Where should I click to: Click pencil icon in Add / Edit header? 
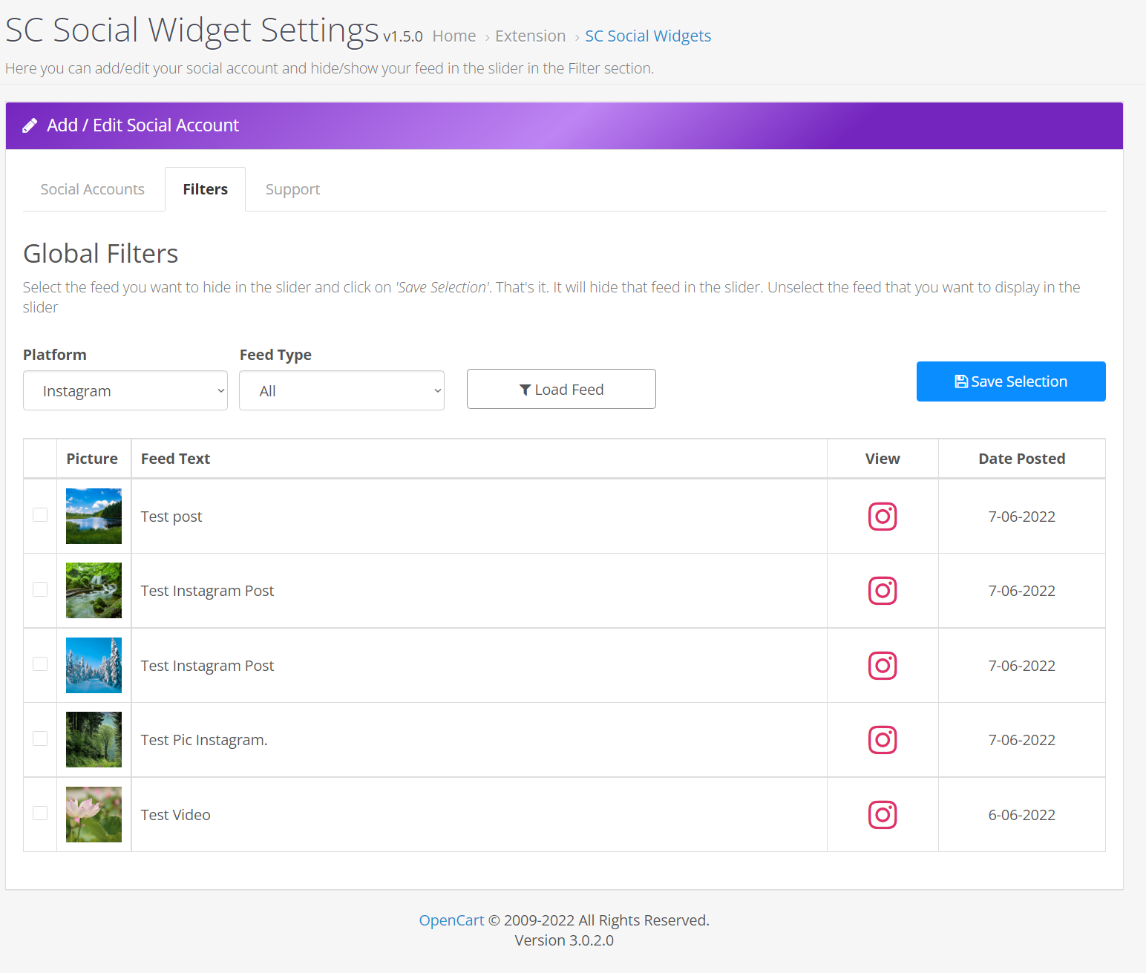point(30,125)
